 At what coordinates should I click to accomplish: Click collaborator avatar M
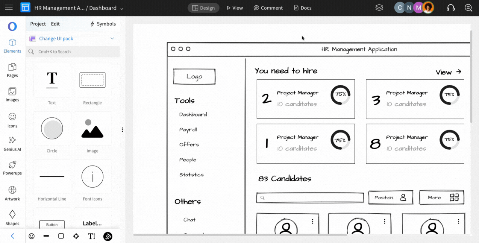(x=419, y=8)
